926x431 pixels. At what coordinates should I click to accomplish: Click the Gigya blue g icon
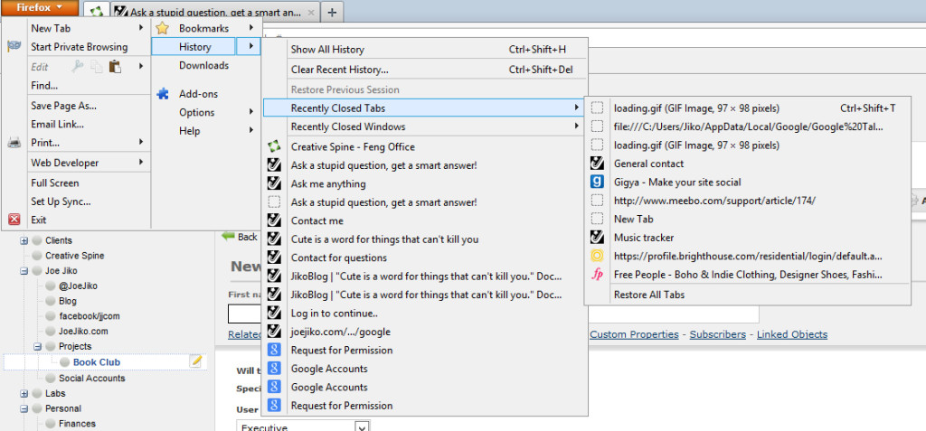[x=597, y=182]
